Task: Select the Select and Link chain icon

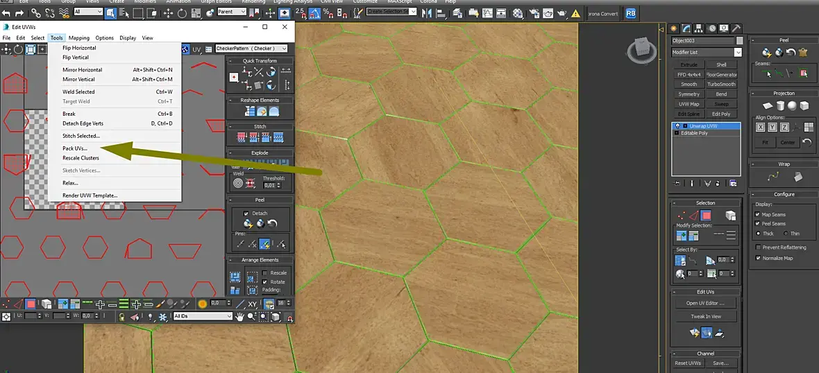Action: point(36,12)
